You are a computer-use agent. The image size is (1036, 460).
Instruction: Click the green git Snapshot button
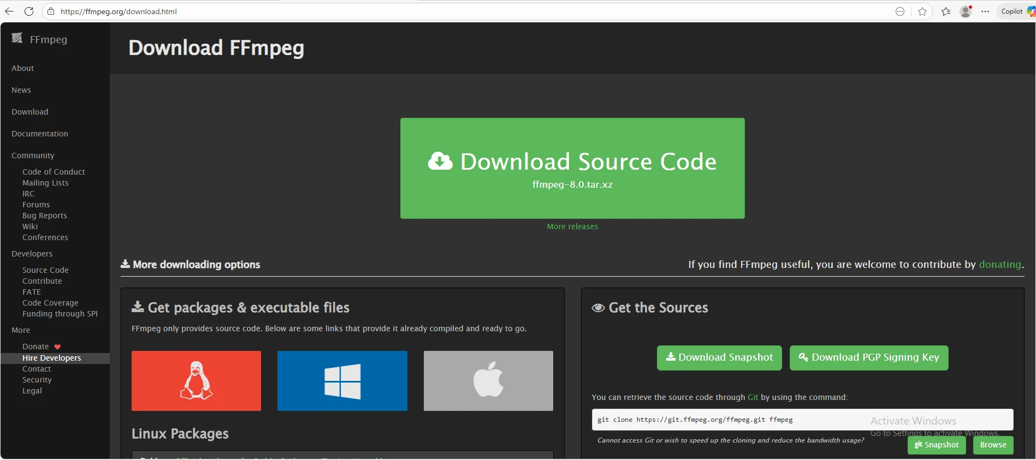tap(936, 445)
